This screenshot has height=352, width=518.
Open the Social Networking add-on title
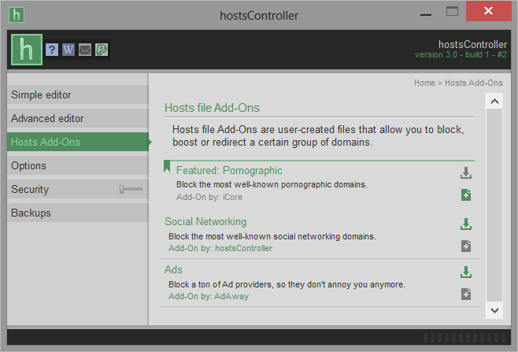coord(205,222)
